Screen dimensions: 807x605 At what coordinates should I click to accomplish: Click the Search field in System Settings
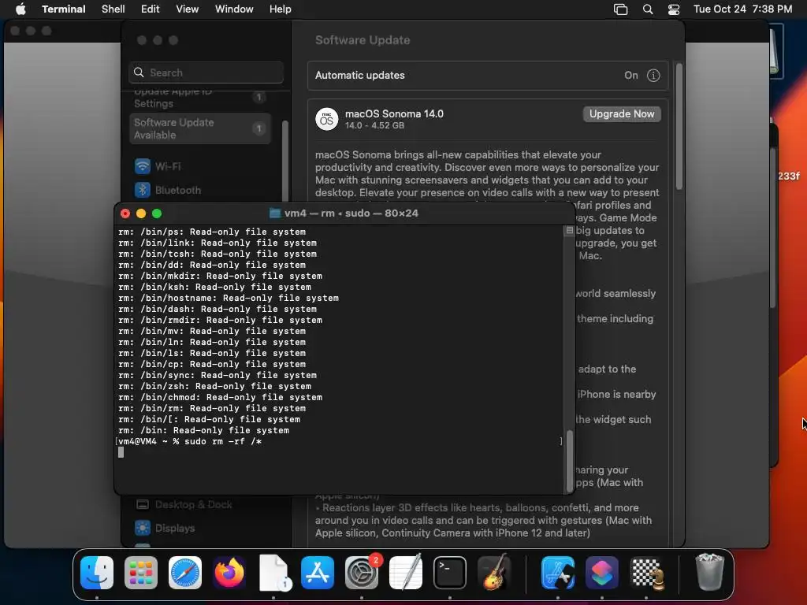point(206,72)
